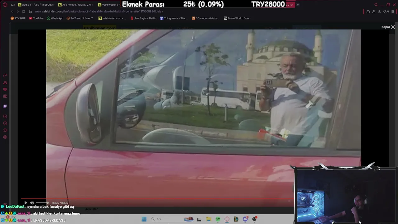
Task: Go forward to the next page
Action: (x=18, y=12)
